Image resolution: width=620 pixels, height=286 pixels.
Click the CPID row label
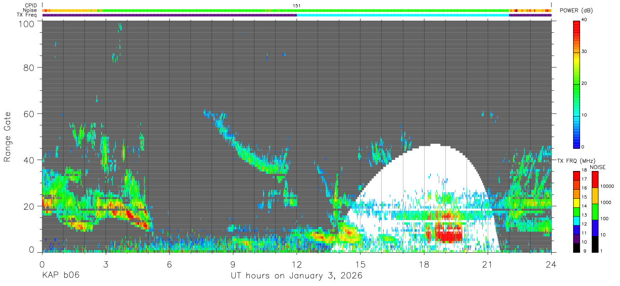coord(31,6)
